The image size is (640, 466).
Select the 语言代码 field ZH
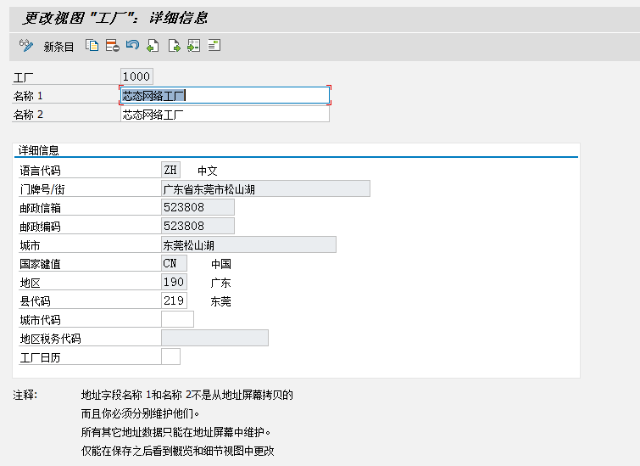170,170
